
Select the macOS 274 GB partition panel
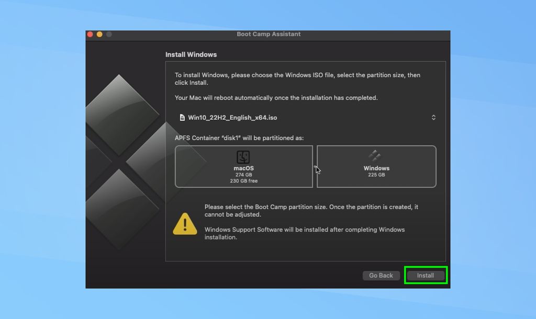pos(243,166)
